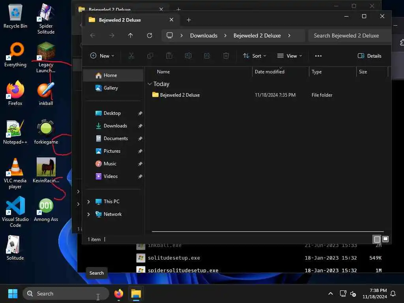The image size is (404, 303).
Task: Close the Bejeweled 2 Deluxe tab
Action: (171, 20)
